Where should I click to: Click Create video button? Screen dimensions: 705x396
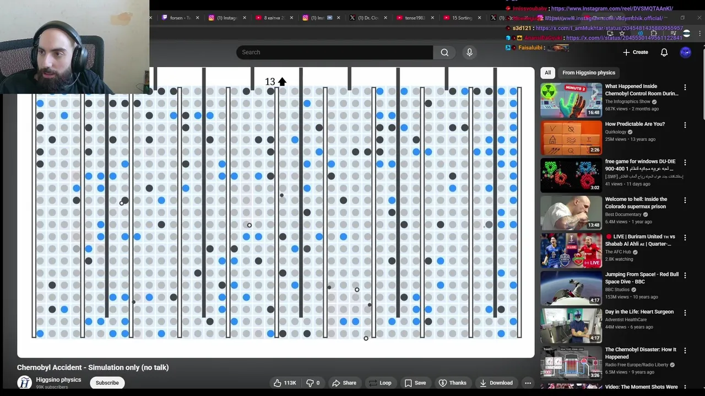(635, 52)
